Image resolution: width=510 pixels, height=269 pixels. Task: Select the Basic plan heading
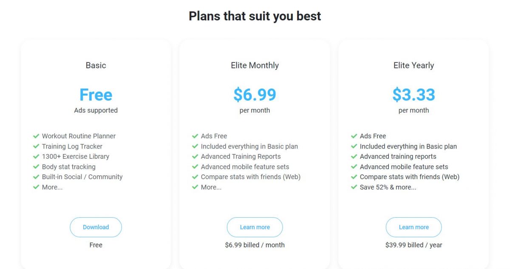pyautogui.click(x=96, y=65)
